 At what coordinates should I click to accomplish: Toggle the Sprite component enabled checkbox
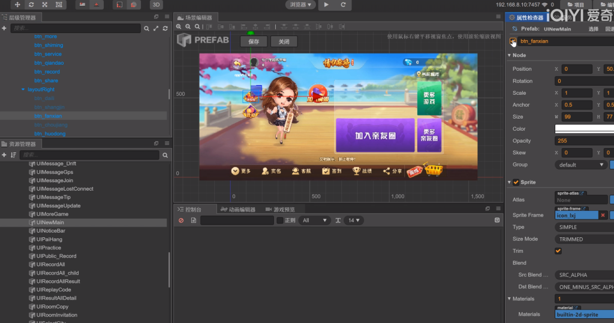coord(516,182)
